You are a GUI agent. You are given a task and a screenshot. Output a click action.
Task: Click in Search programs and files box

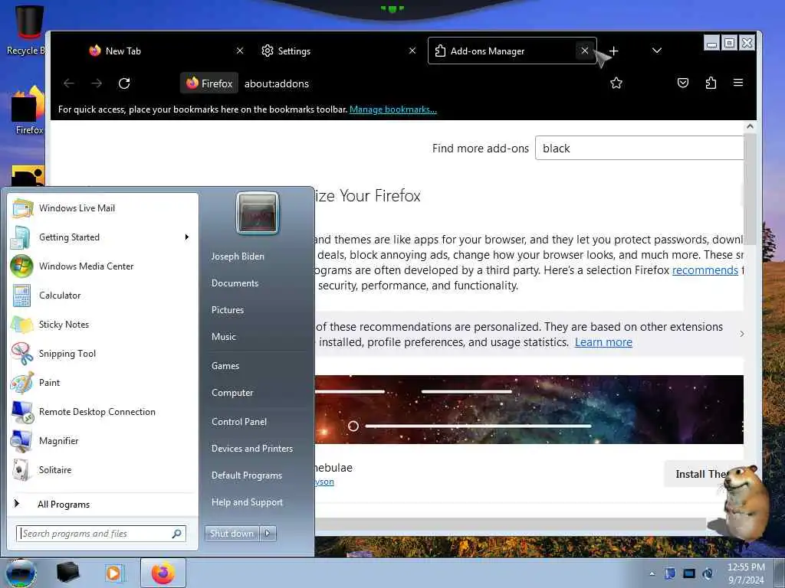pyautogui.click(x=101, y=534)
